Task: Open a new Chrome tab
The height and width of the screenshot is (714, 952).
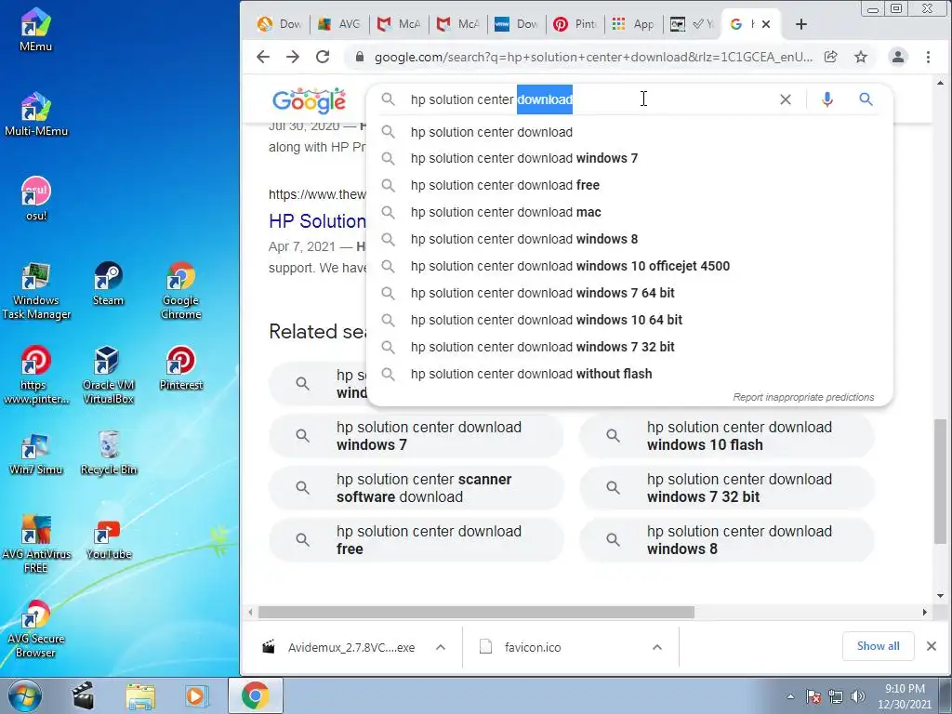Action: pos(800,23)
